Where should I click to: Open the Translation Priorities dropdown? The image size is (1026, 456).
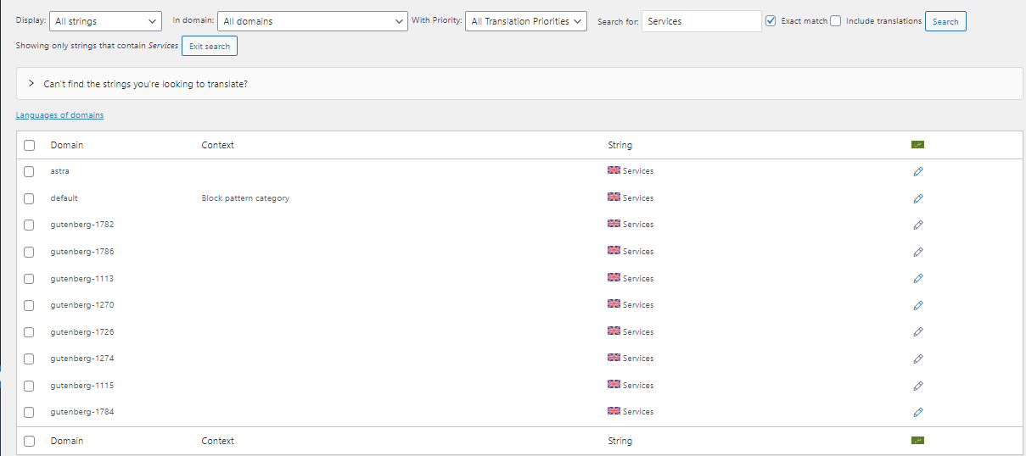(526, 21)
